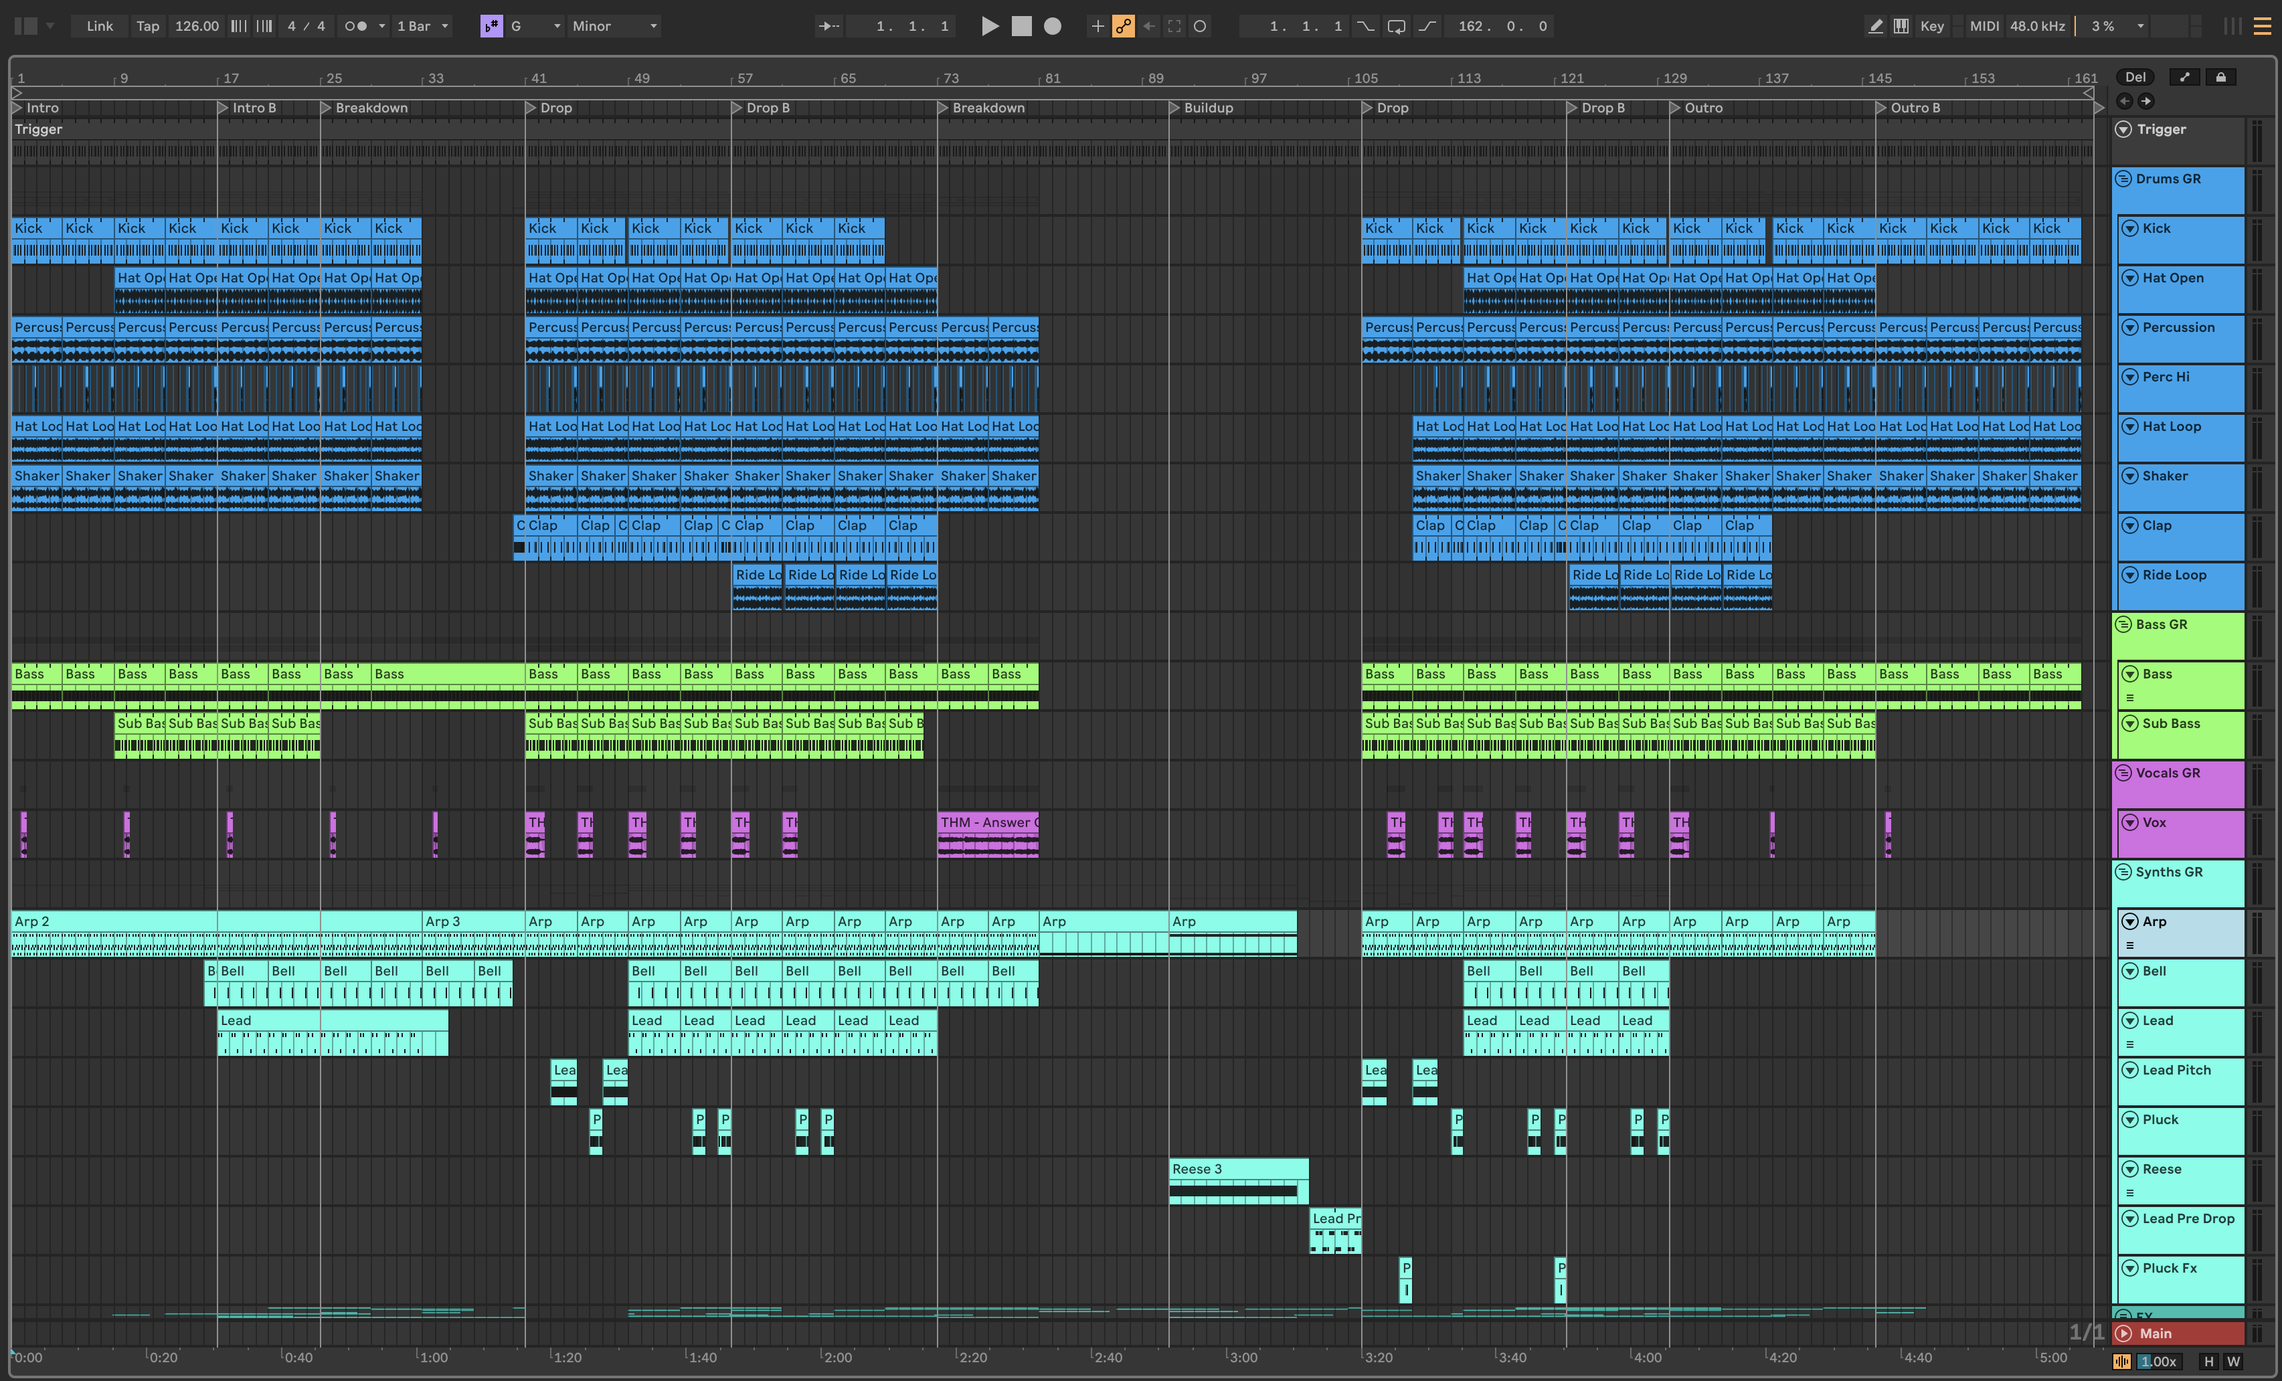2282x1381 pixels.
Task: Toggle the H optimize height button
Action: [x=2209, y=1361]
